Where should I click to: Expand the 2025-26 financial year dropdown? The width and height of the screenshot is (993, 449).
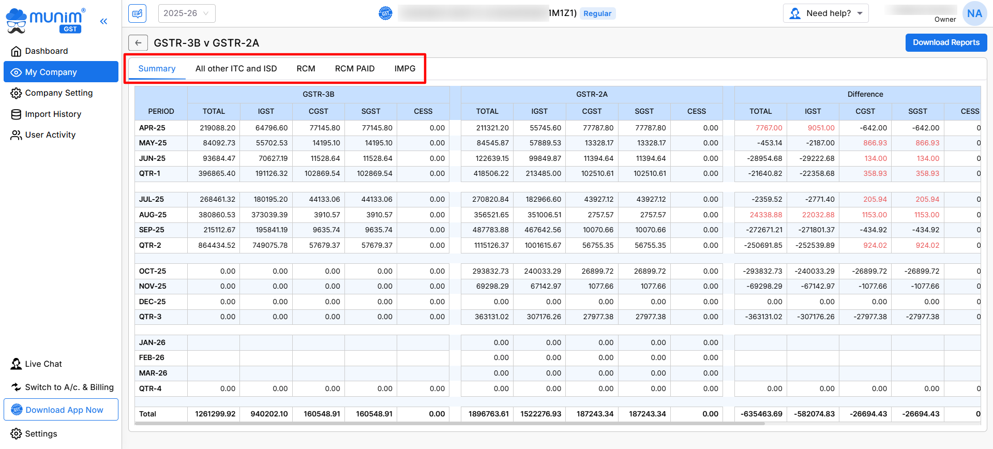(x=187, y=13)
